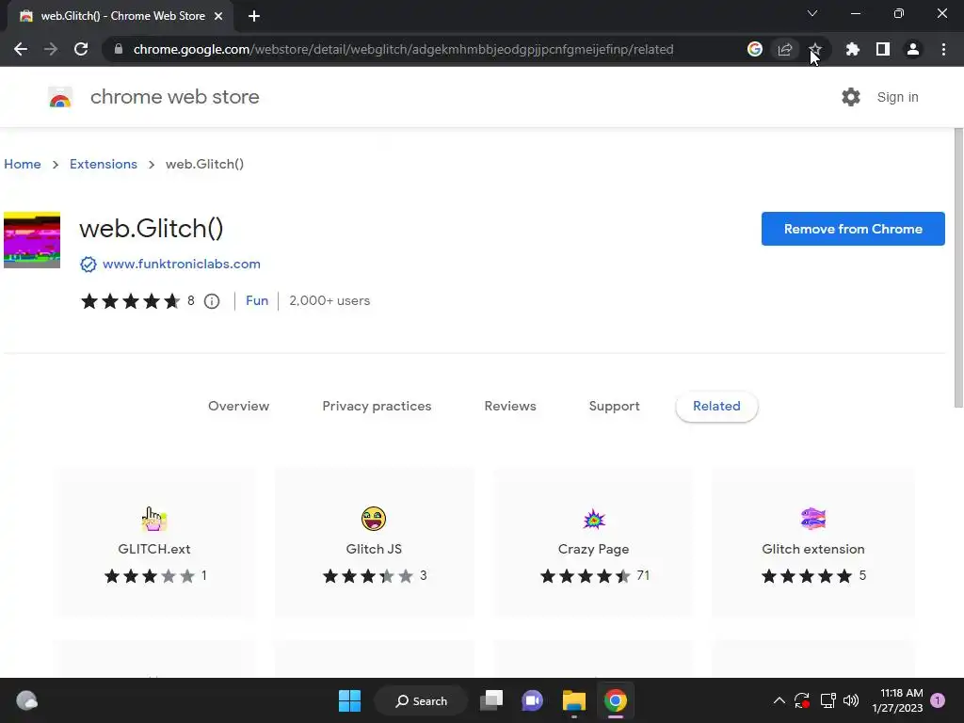View site info via the padlock icon
Screen dimensions: 964x723
pos(119,49)
